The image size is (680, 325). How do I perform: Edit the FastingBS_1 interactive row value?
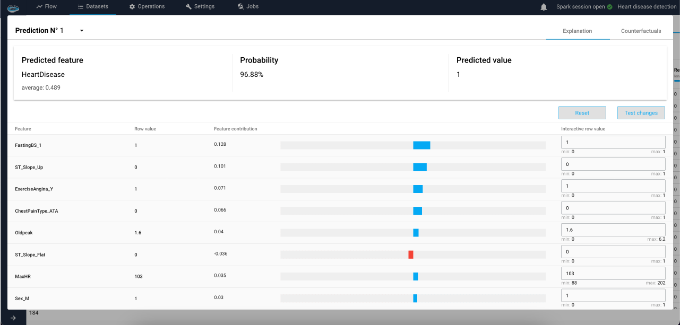613,142
